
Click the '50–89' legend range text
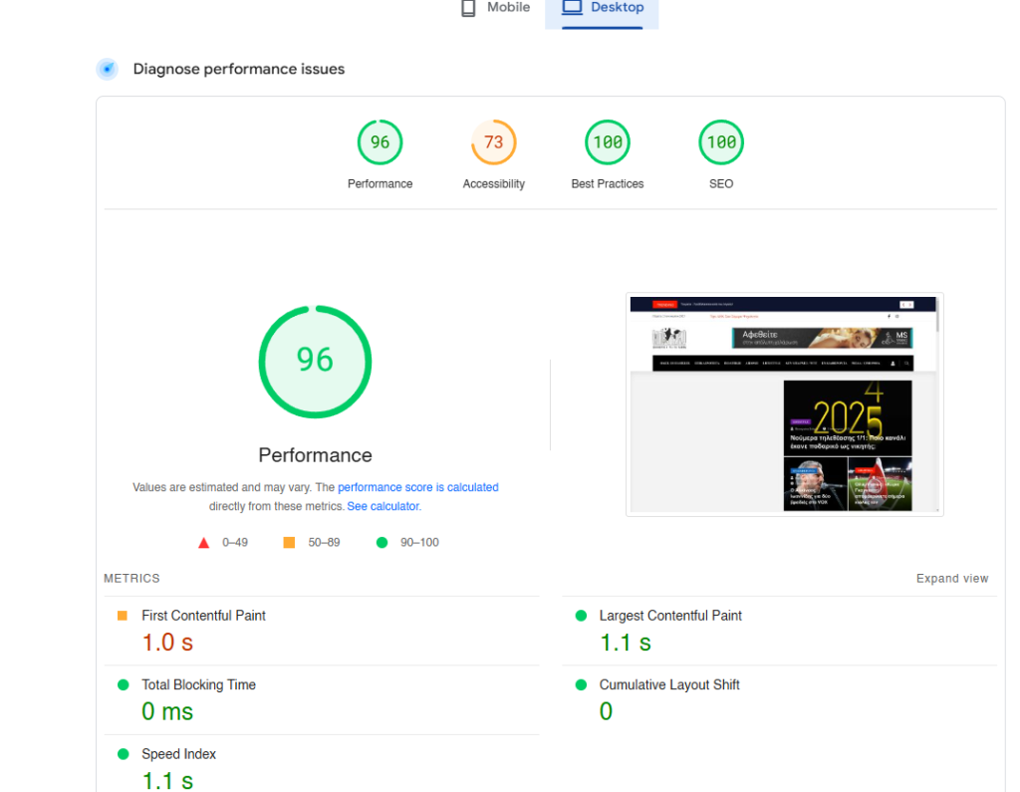click(324, 543)
